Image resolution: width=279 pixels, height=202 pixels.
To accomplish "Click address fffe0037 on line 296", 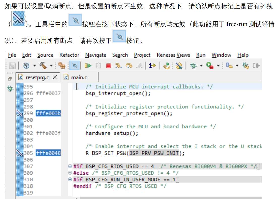I will point(48,93).
